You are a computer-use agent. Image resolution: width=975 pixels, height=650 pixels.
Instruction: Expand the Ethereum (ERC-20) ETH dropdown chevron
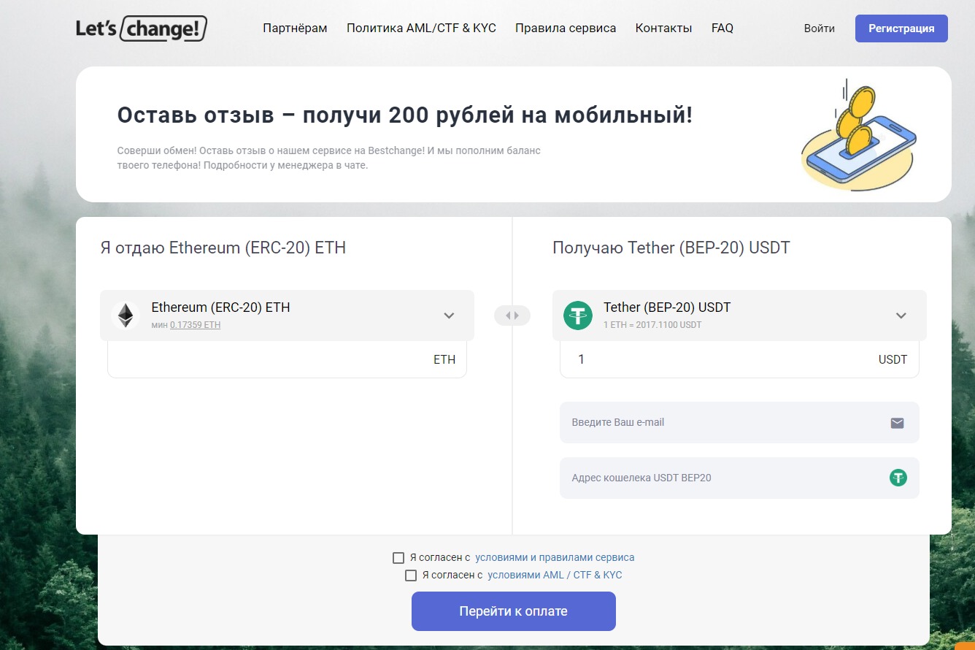[449, 316]
